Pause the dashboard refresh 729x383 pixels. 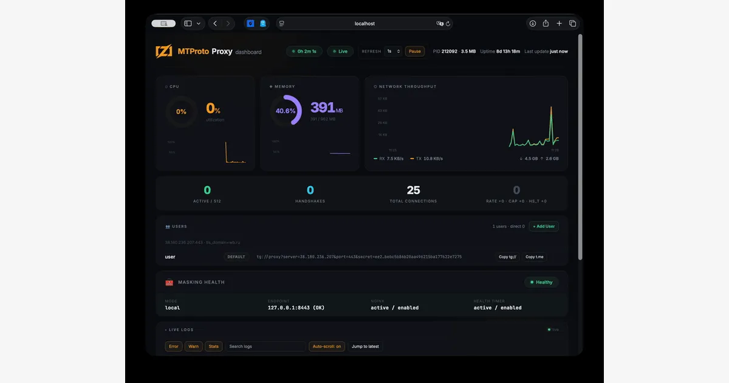pyautogui.click(x=415, y=52)
